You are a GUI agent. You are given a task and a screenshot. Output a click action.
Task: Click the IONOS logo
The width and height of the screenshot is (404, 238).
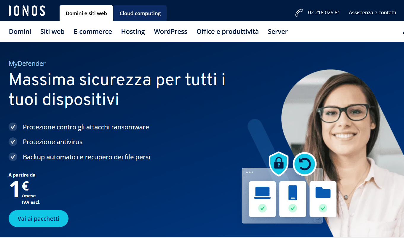[27, 11]
